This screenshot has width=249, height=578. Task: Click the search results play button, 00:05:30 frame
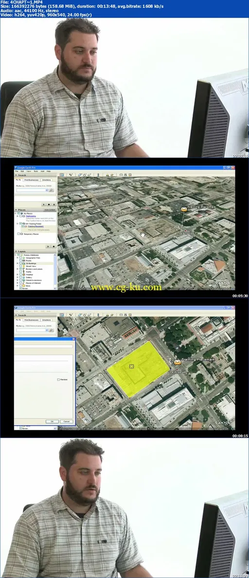[43, 205]
